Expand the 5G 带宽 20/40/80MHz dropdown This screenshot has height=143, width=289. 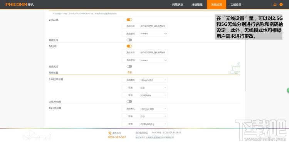coord(153,124)
